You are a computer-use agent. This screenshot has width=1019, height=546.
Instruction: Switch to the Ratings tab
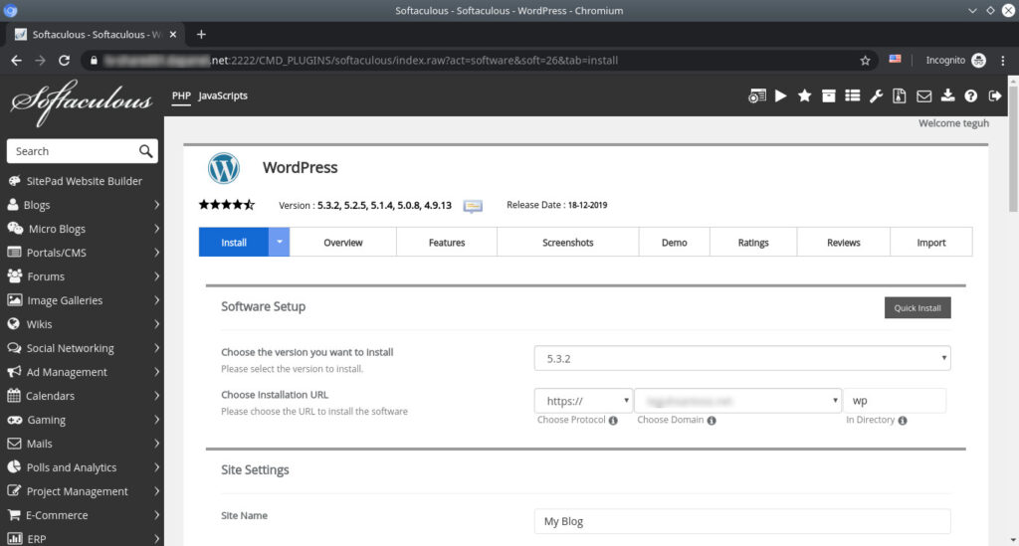pos(753,242)
